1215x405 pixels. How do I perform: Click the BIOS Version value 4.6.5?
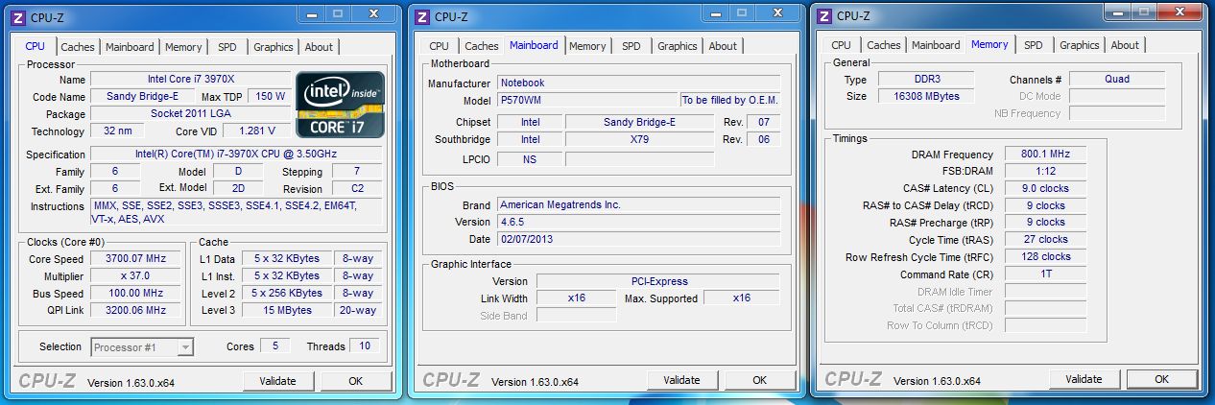(638, 223)
